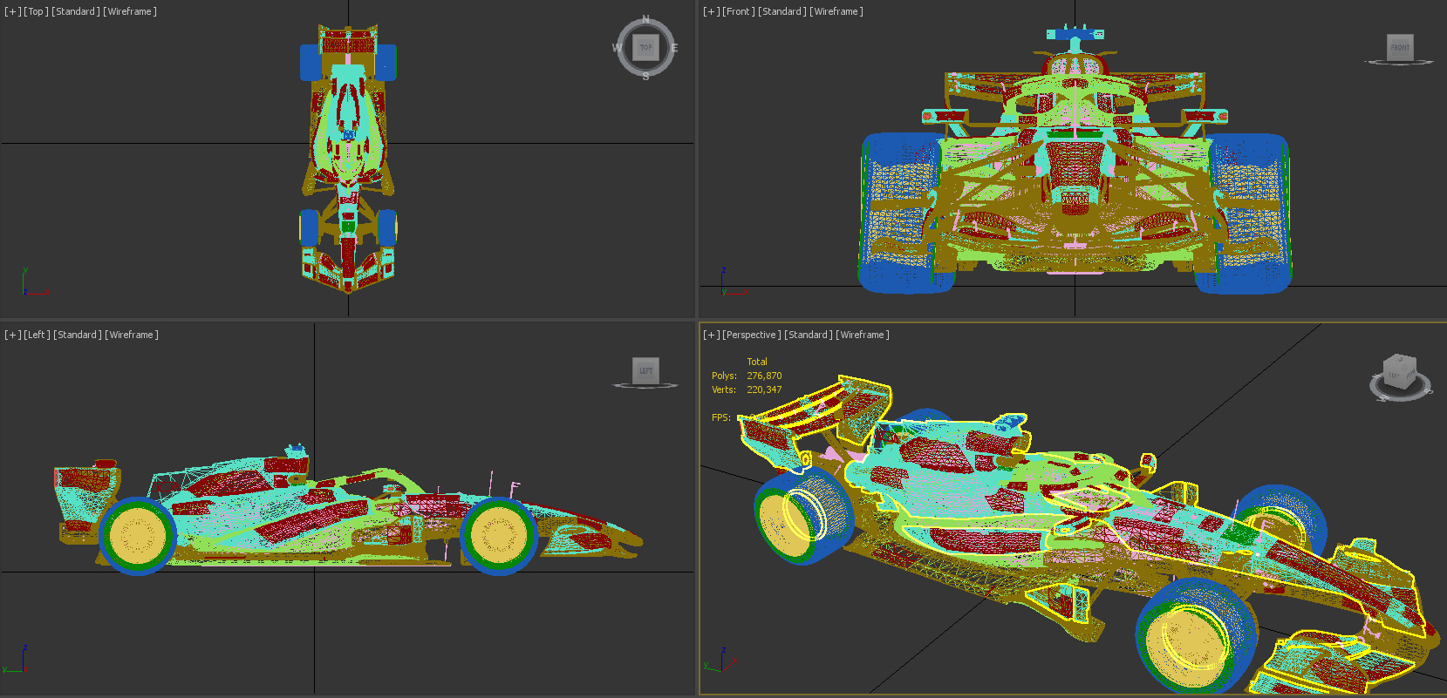
Task: Click the S compass label on the Top ViewCube
Action: tap(645, 77)
